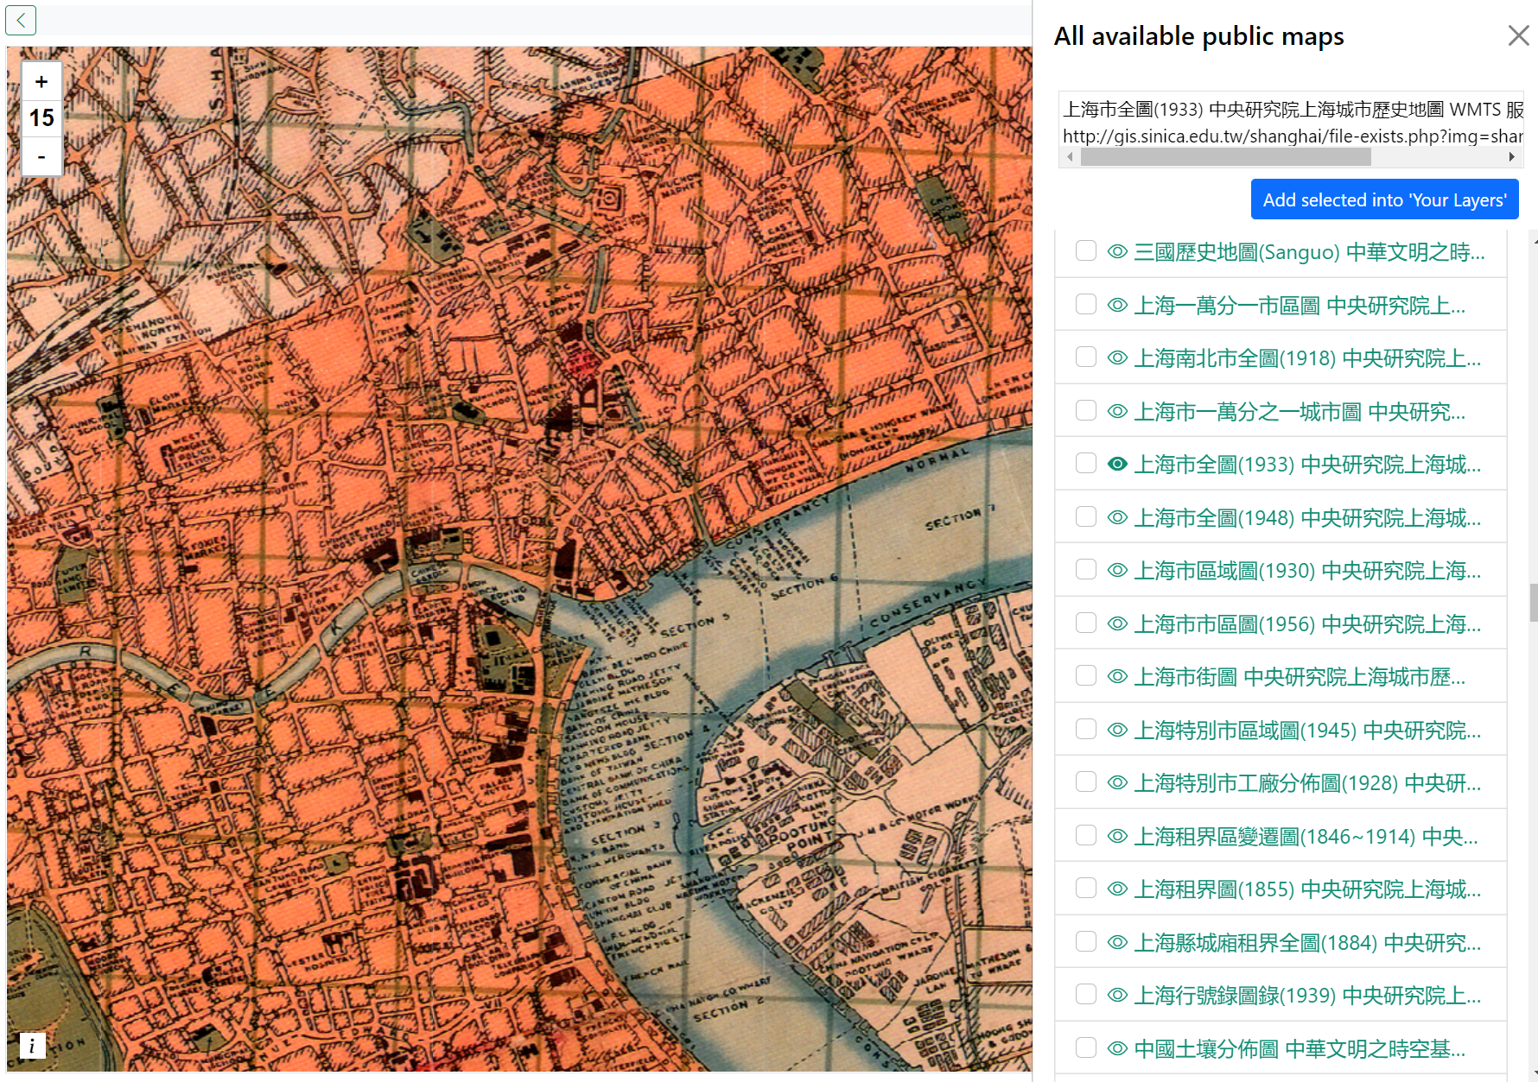
Task: Click Add selected into 'Your Layers' button
Action: tap(1384, 199)
